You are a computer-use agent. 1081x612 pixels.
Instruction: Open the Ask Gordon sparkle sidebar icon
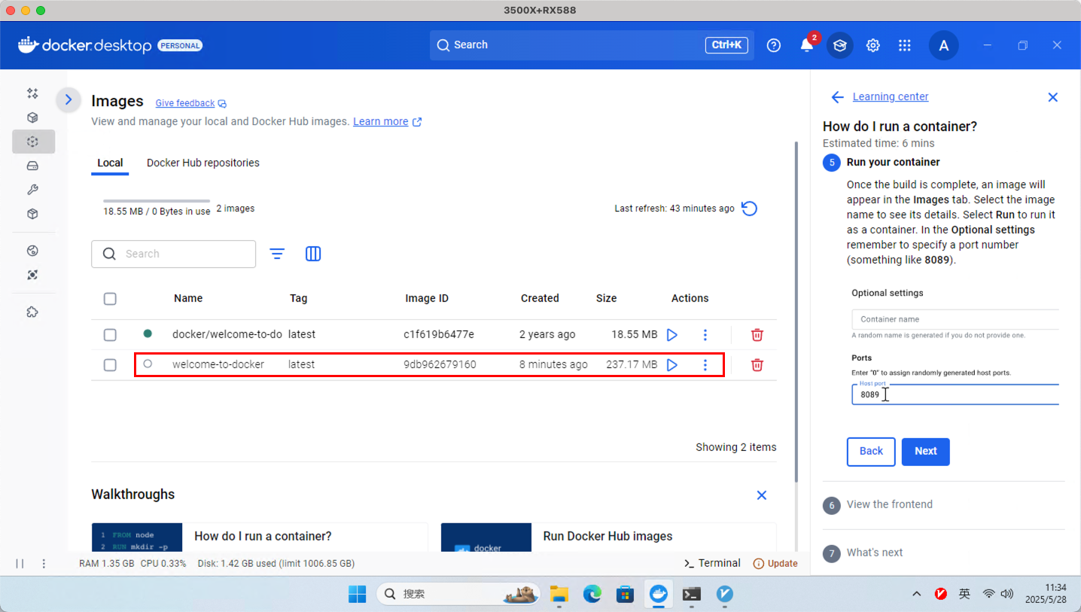click(32, 93)
